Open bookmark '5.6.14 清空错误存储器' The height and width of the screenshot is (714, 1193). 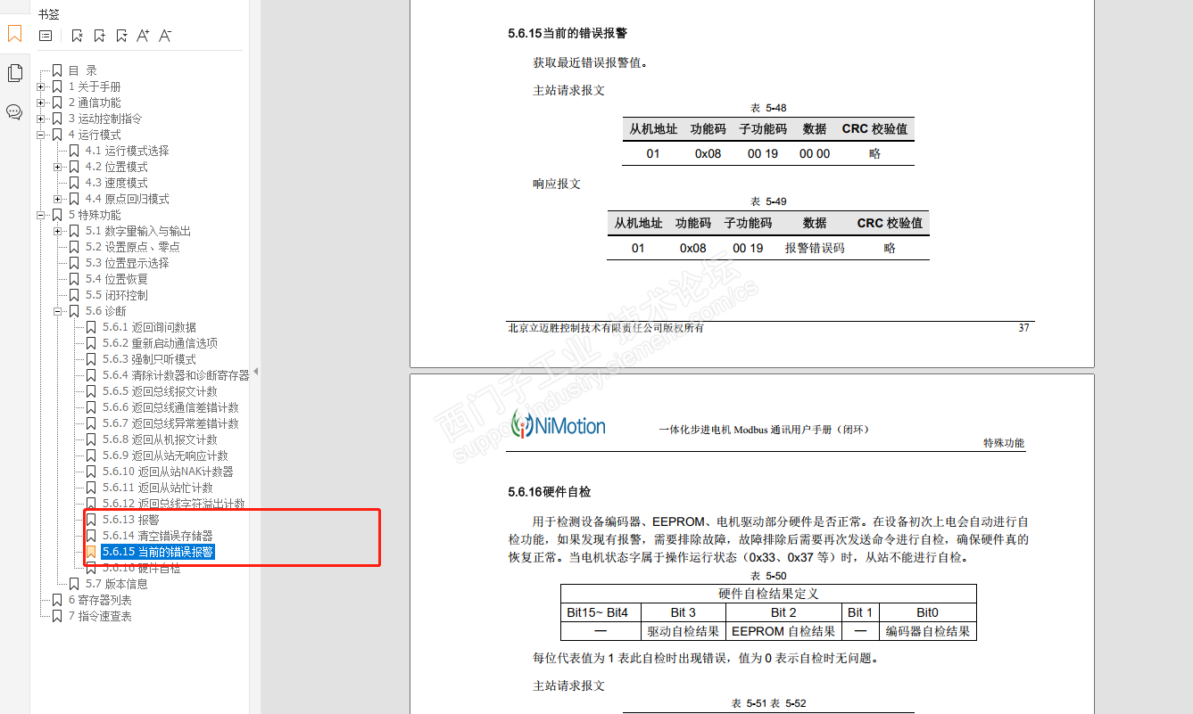[x=157, y=536]
